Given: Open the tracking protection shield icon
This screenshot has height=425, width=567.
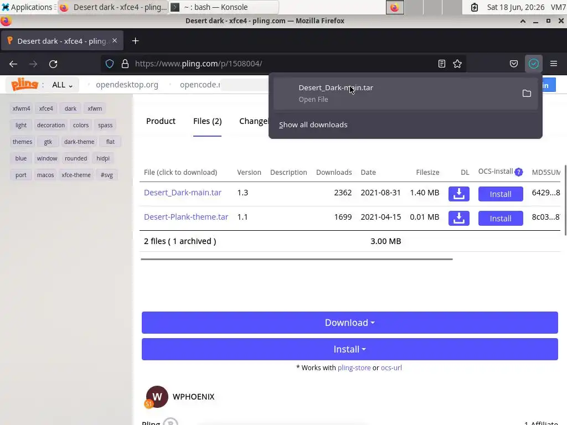Looking at the screenshot, I should click(x=110, y=64).
